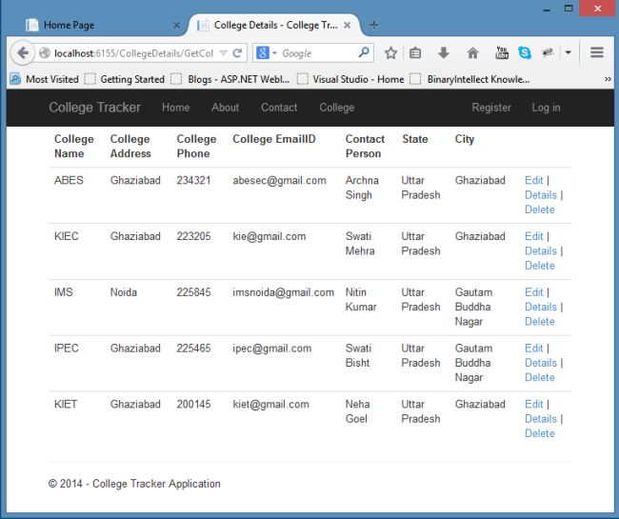
Task: Show more bookmarks with the chevron
Action: [x=608, y=79]
